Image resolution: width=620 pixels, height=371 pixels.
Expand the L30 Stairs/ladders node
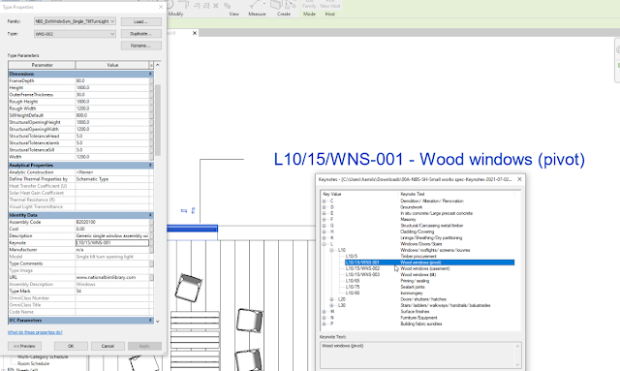(x=331, y=306)
